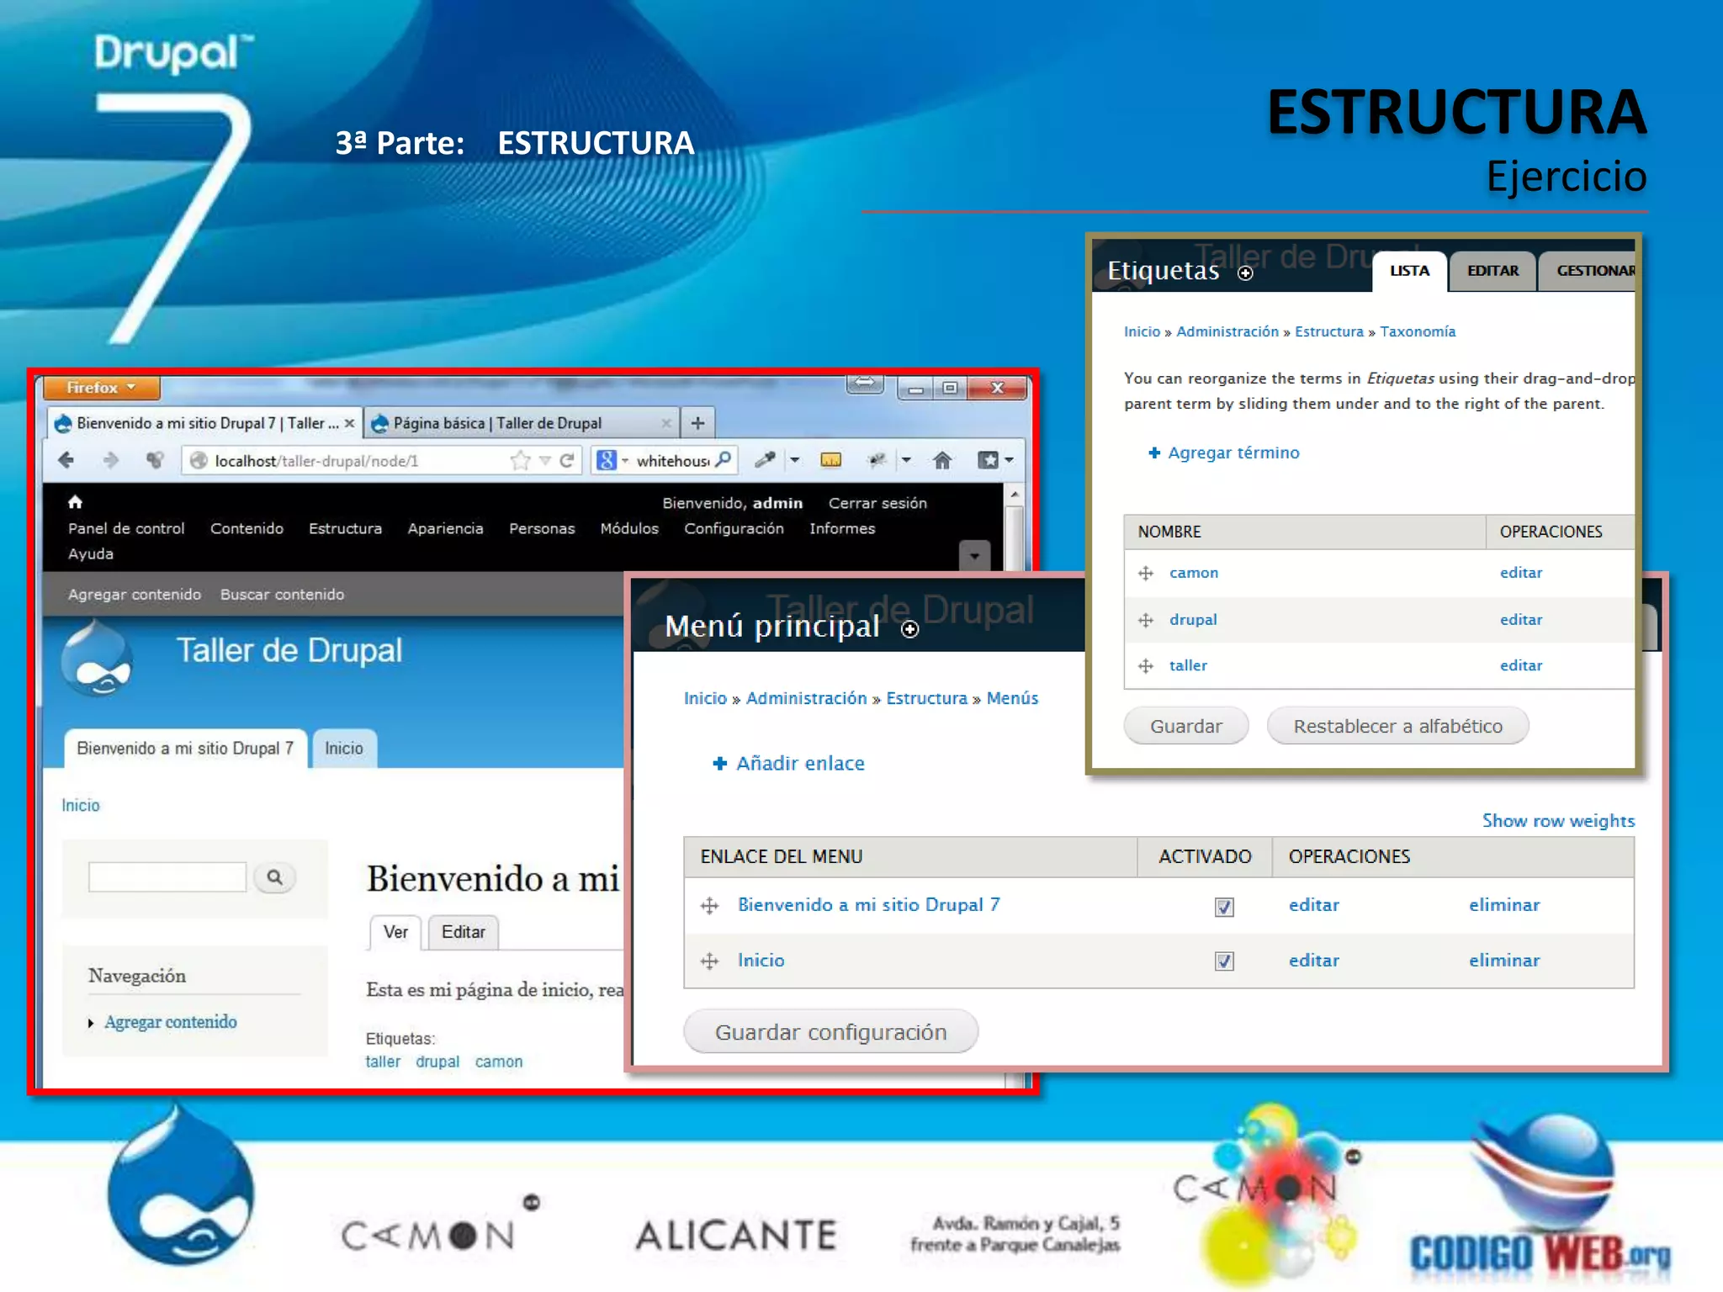Click the Firefox bookmarks toolbar icon

[989, 460]
